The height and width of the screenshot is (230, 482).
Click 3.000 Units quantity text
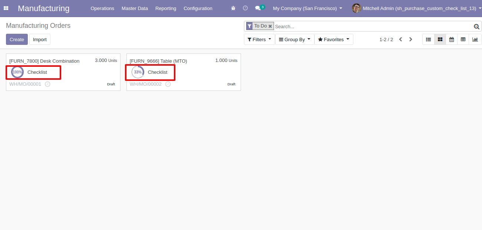[106, 60]
